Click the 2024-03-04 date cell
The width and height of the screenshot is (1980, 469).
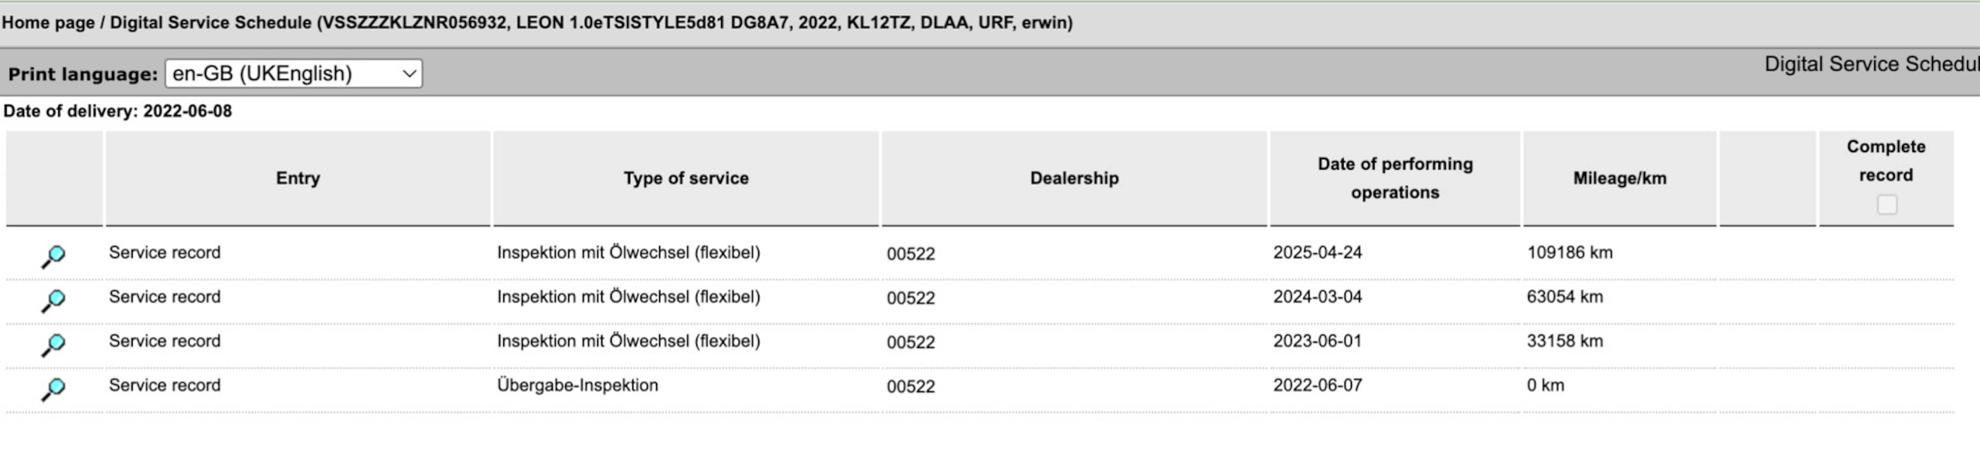pyautogui.click(x=1317, y=297)
